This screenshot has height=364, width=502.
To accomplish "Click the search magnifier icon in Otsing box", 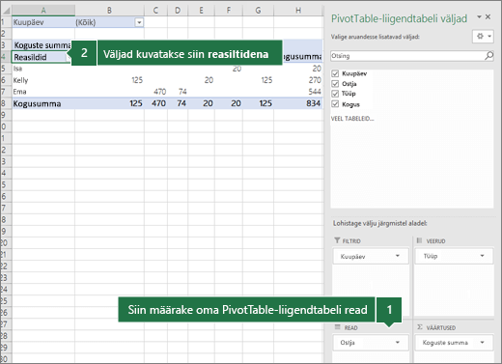I will coord(488,56).
